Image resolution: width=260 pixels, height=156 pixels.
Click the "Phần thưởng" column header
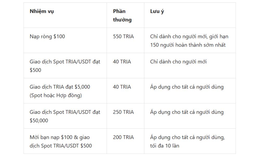122,15
